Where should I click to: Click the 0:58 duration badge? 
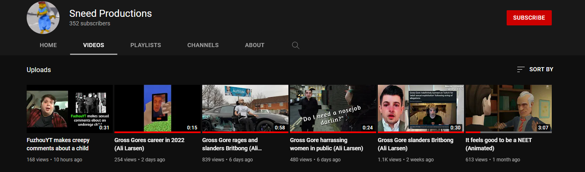pos(280,127)
